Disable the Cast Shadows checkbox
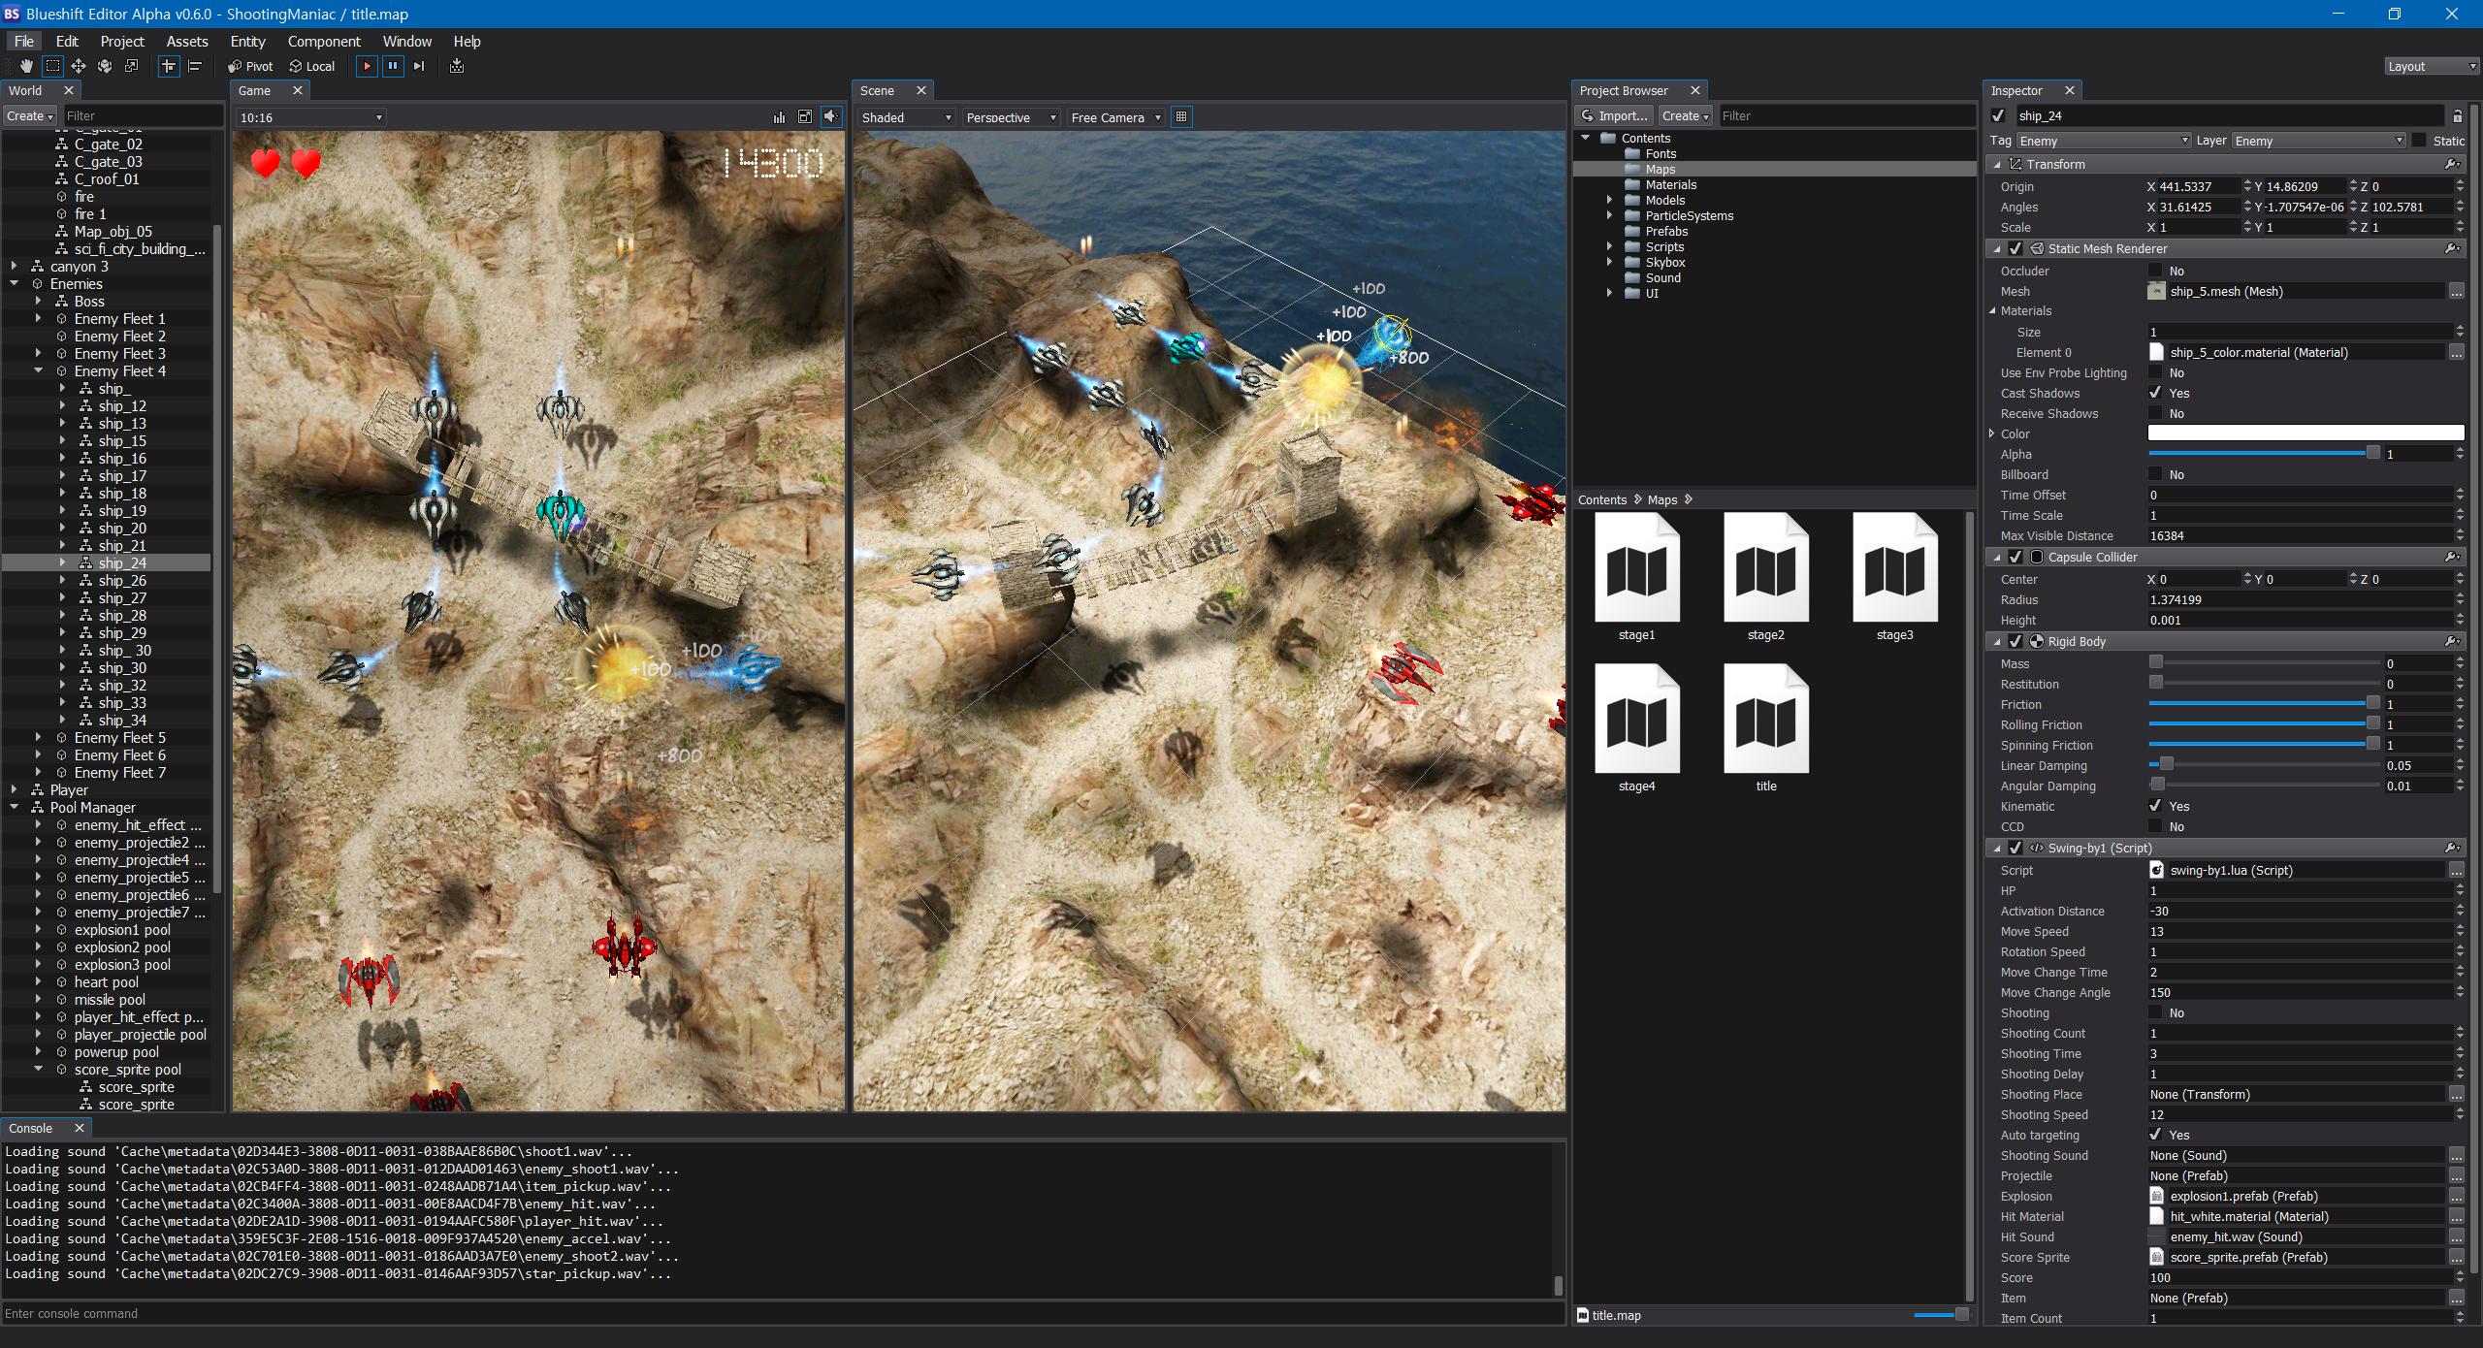2483x1348 pixels. [2155, 393]
